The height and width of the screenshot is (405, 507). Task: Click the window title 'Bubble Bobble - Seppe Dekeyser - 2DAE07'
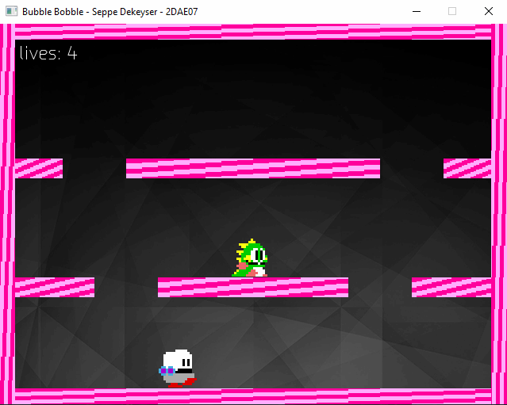click(x=110, y=12)
